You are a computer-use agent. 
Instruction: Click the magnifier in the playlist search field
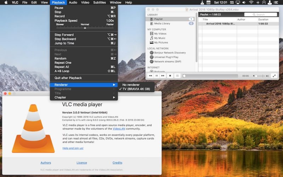pos(254,15)
